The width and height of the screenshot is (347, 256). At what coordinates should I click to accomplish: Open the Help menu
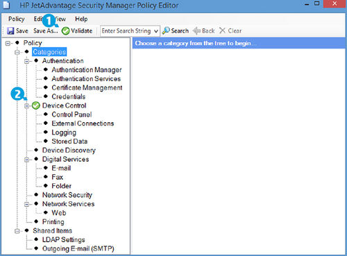[81, 19]
